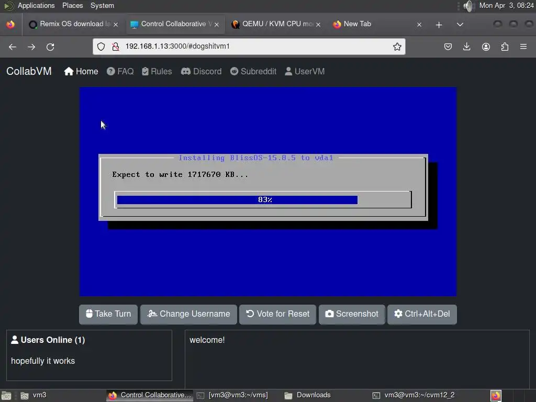Image resolution: width=536 pixels, height=402 pixels.
Task: Open the Firefox account icon
Action: [486, 47]
